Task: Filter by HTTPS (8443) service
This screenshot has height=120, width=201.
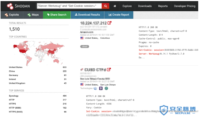Action: coord(16,112)
